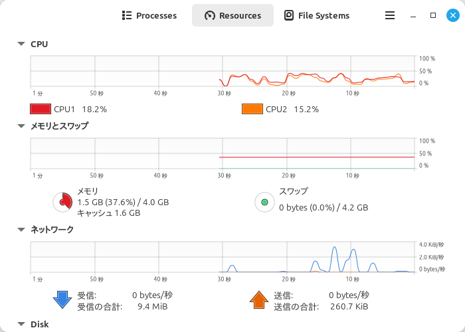Minimize the System Monitor window

click(414, 15)
